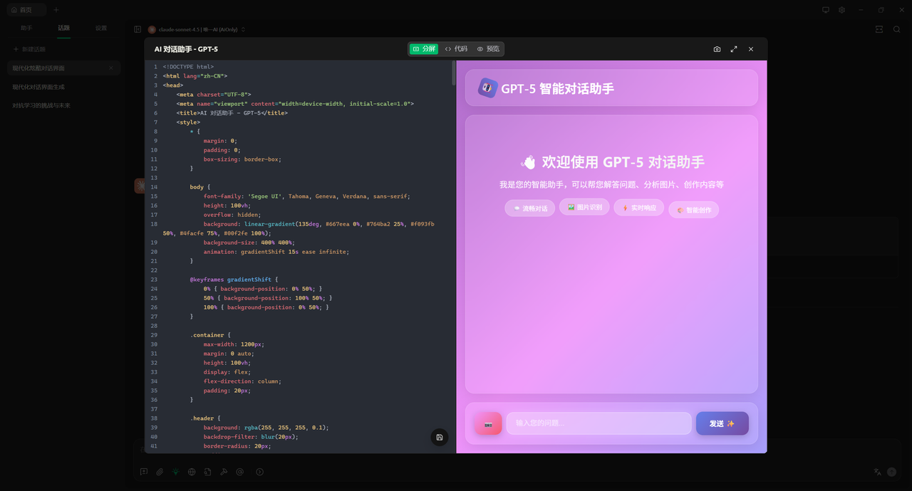
Task: Switch to 分屏 split view tab
Action: tap(424, 49)
